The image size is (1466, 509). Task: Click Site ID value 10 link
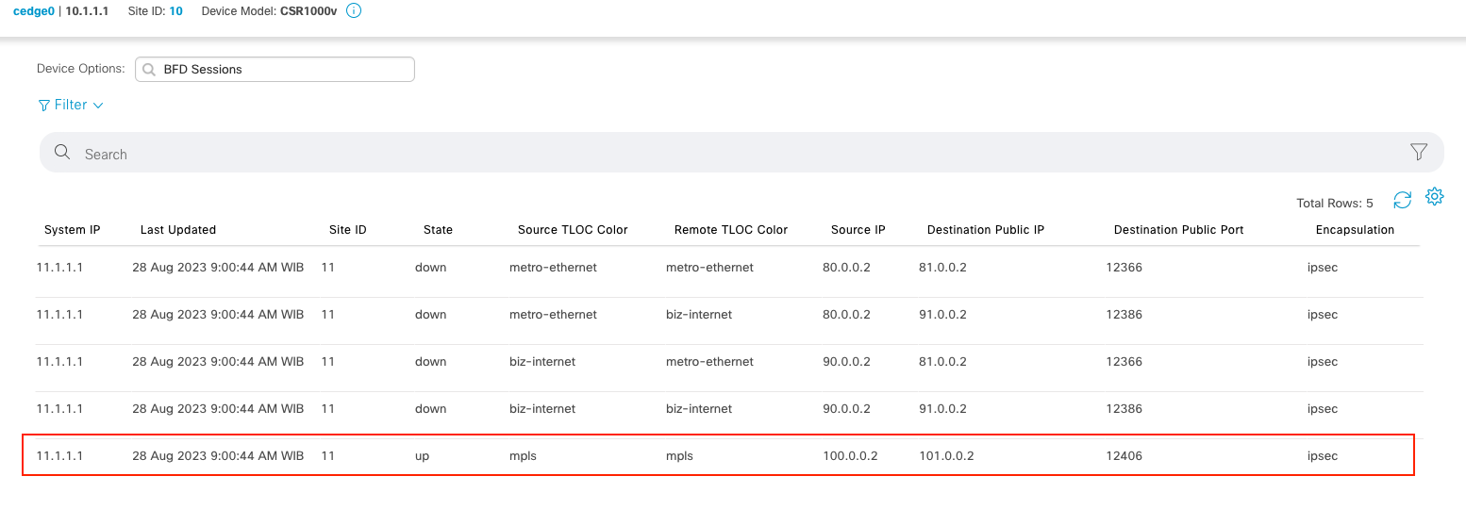click(x=175, y=11)
